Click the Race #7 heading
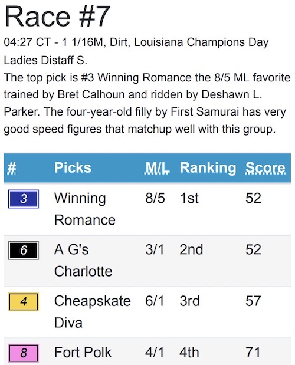The image size is (295, 365). (x=57, y=17)
